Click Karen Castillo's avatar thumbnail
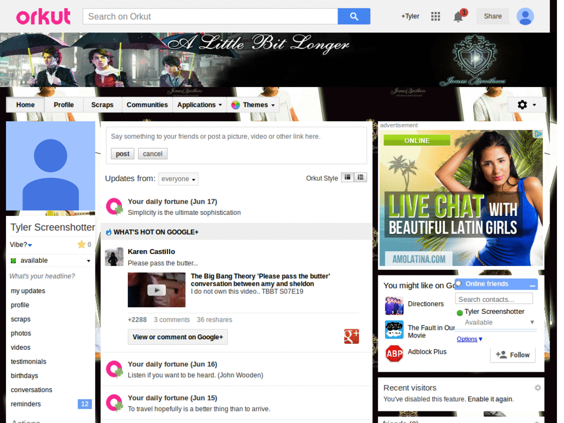 tap(114, 257)
